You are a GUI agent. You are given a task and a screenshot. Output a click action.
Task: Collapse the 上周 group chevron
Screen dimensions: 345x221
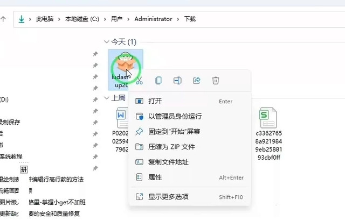tap(107, 98)
